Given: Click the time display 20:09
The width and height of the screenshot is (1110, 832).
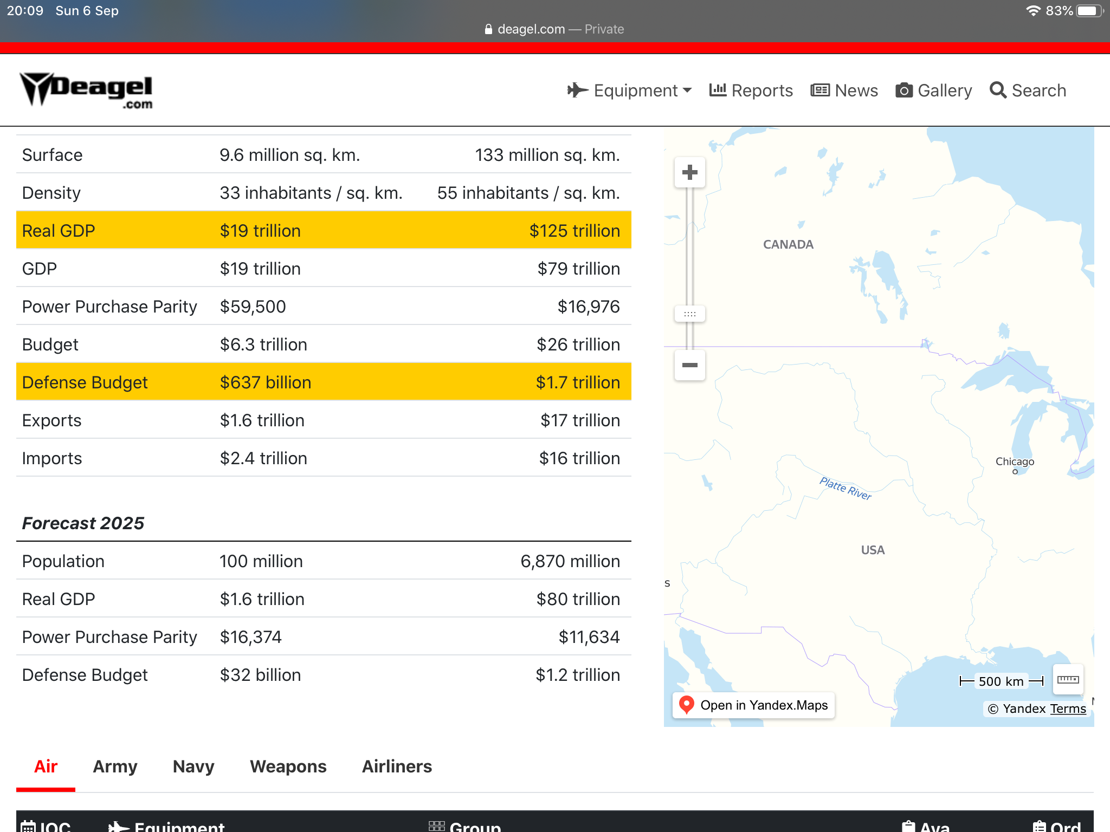Looking at the screenshot, I should pos(25,11).
